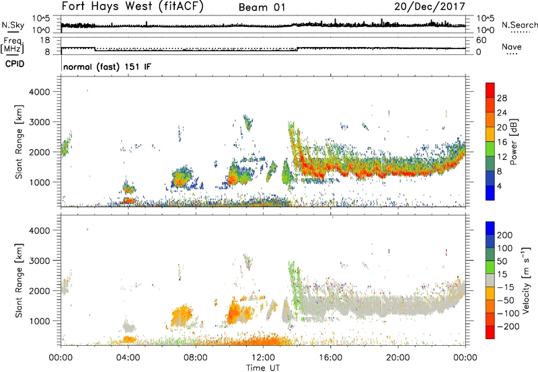Image resolution: width=538 pixels, height=372 pixels.
Task: Click the "N.Sky" legend label
Action: [13, 25]
